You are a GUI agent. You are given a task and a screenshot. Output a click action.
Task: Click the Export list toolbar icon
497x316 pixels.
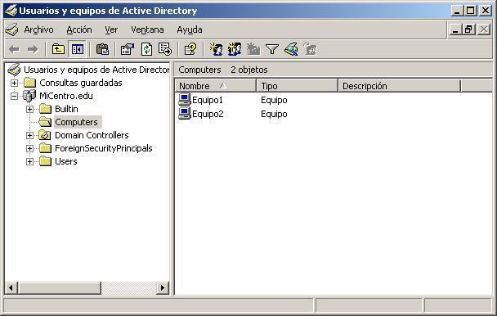(x=165, y=49)
